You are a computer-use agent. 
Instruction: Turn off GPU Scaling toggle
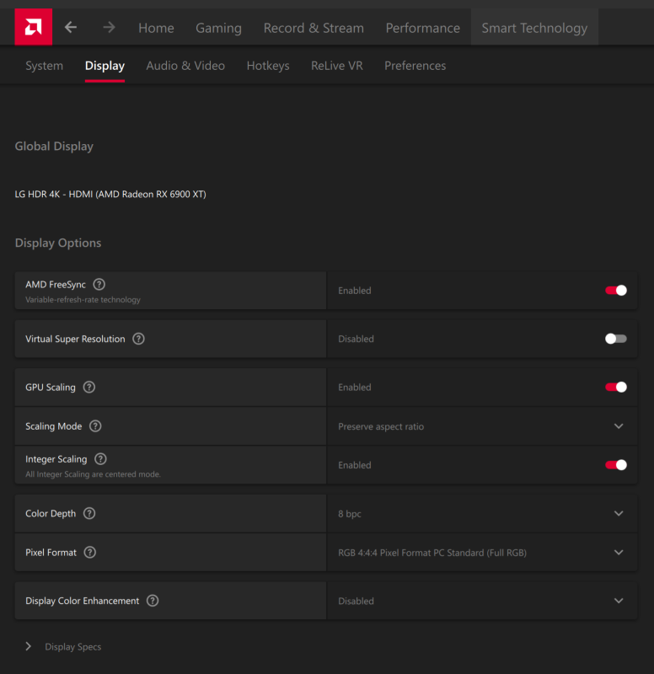pos(616,388)
